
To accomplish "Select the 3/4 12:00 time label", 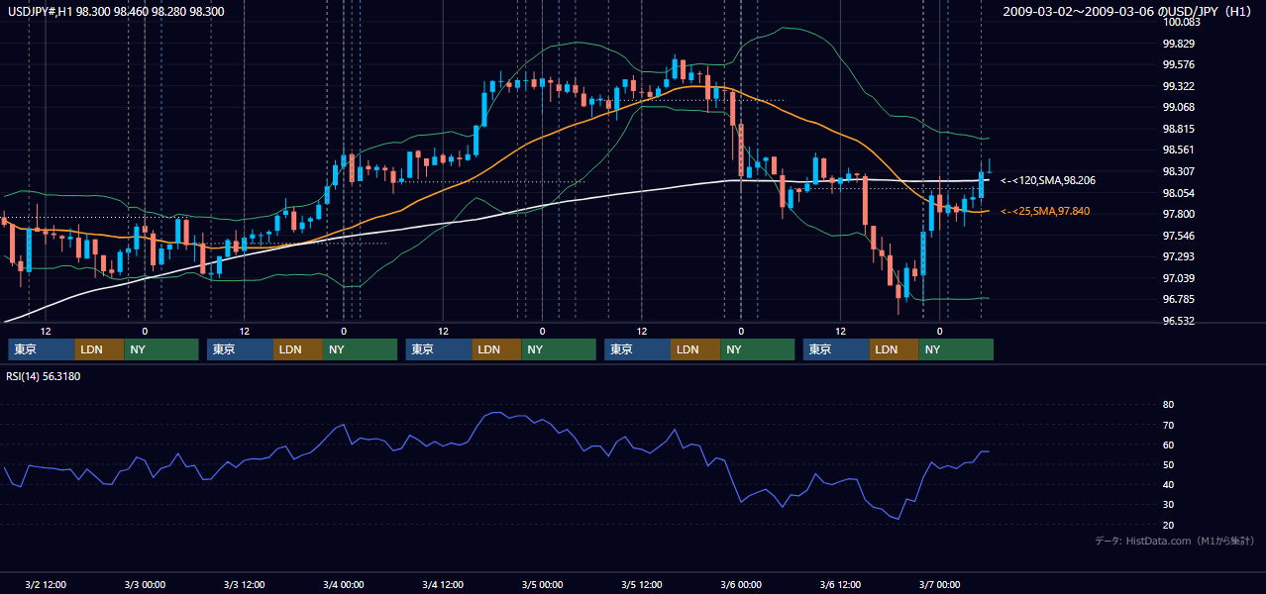I will [x=443, y=585].
